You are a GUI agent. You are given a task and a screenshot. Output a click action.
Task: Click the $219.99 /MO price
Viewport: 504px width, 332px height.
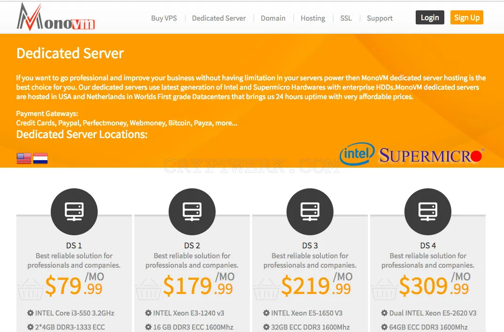pyautogui.click(x=317, y=284)
